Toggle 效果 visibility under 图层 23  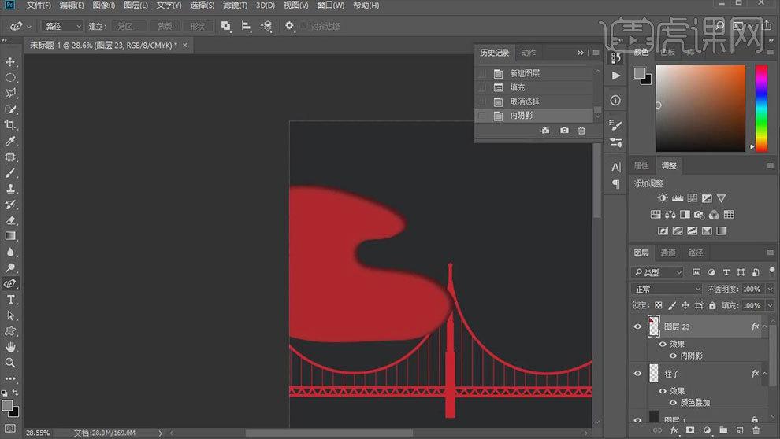click(x=663, y=344)
